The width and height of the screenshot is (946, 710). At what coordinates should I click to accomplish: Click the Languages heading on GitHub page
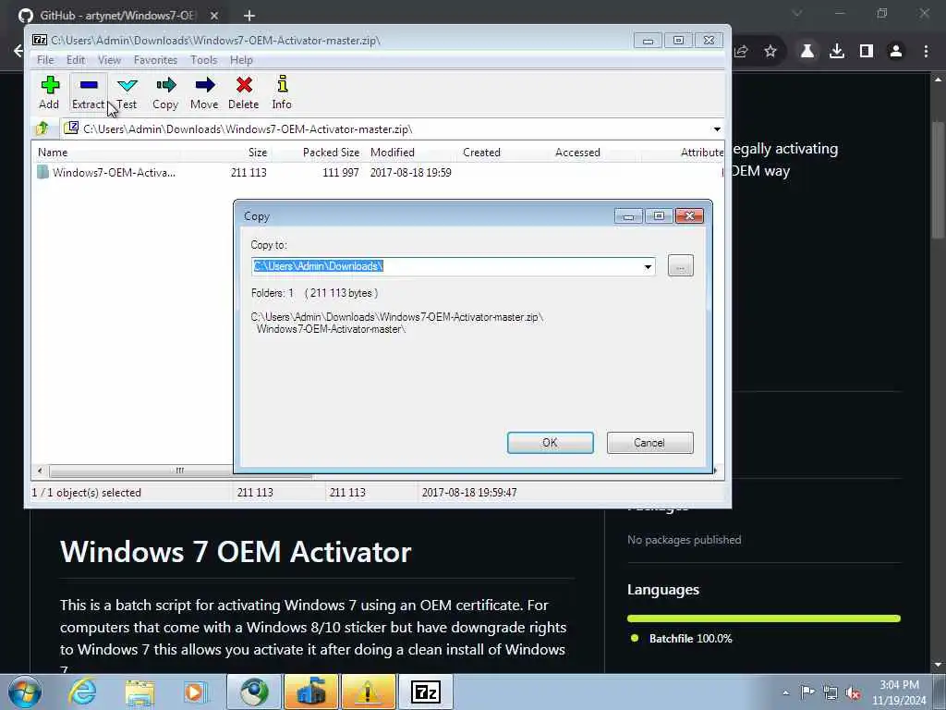tap(663, 590)
